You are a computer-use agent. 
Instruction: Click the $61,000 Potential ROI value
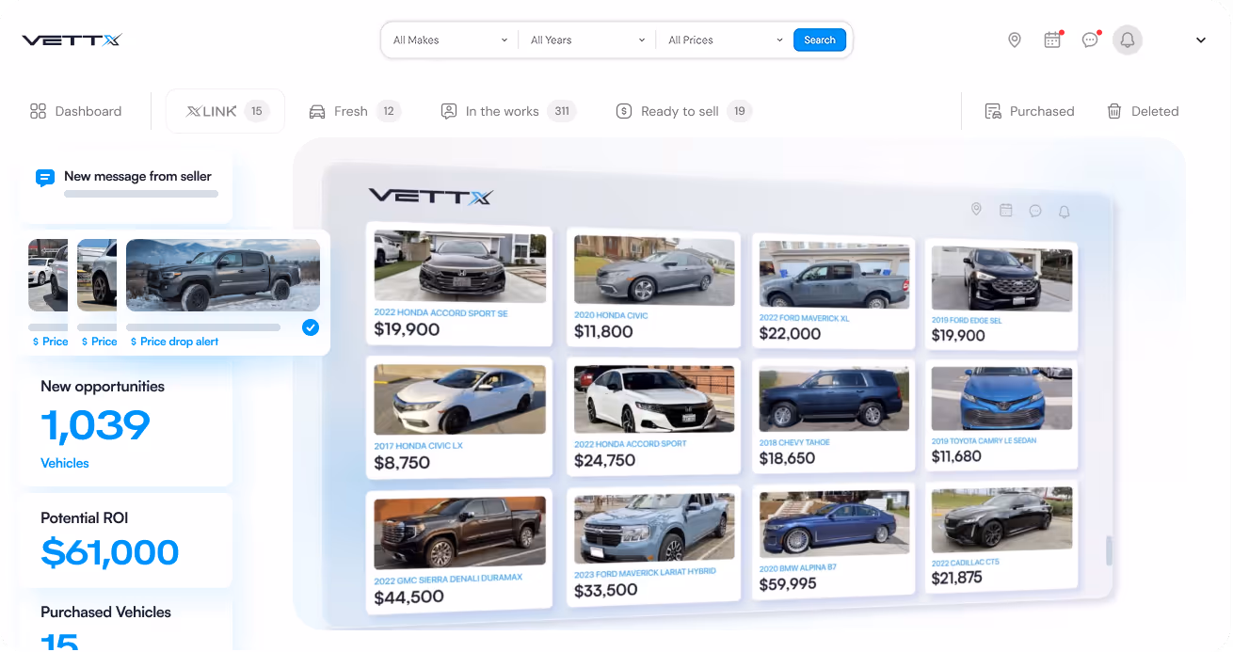pos(109,552)
